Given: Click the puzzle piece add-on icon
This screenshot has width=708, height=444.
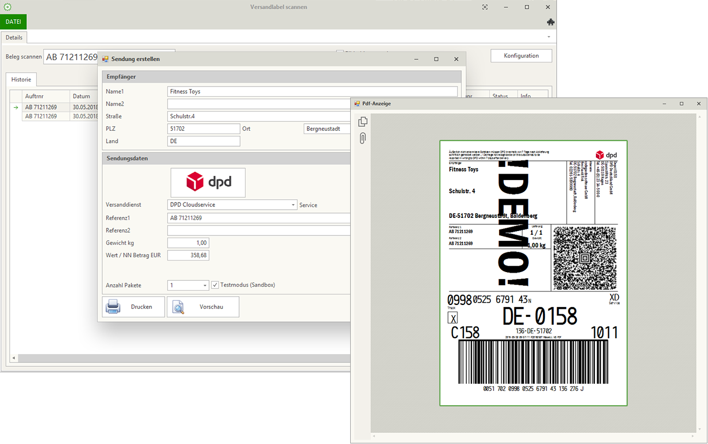Looking at the screenshot, I should pos(550,22).
